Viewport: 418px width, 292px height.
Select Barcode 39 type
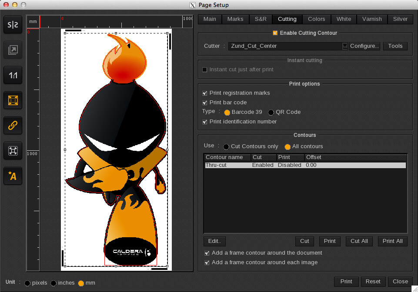pyautogui.click(x=227, y=113)
